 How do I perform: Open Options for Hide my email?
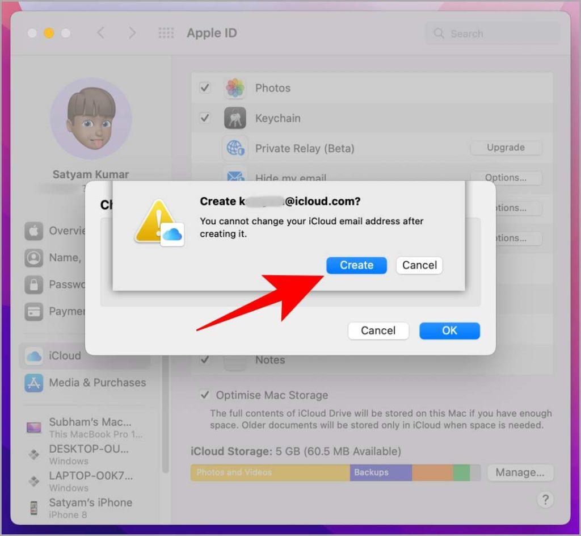(x=506, y=178)
